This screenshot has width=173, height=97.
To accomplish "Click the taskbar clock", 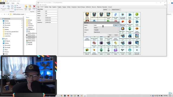I will pyautogui.click(x=165, y=96).
